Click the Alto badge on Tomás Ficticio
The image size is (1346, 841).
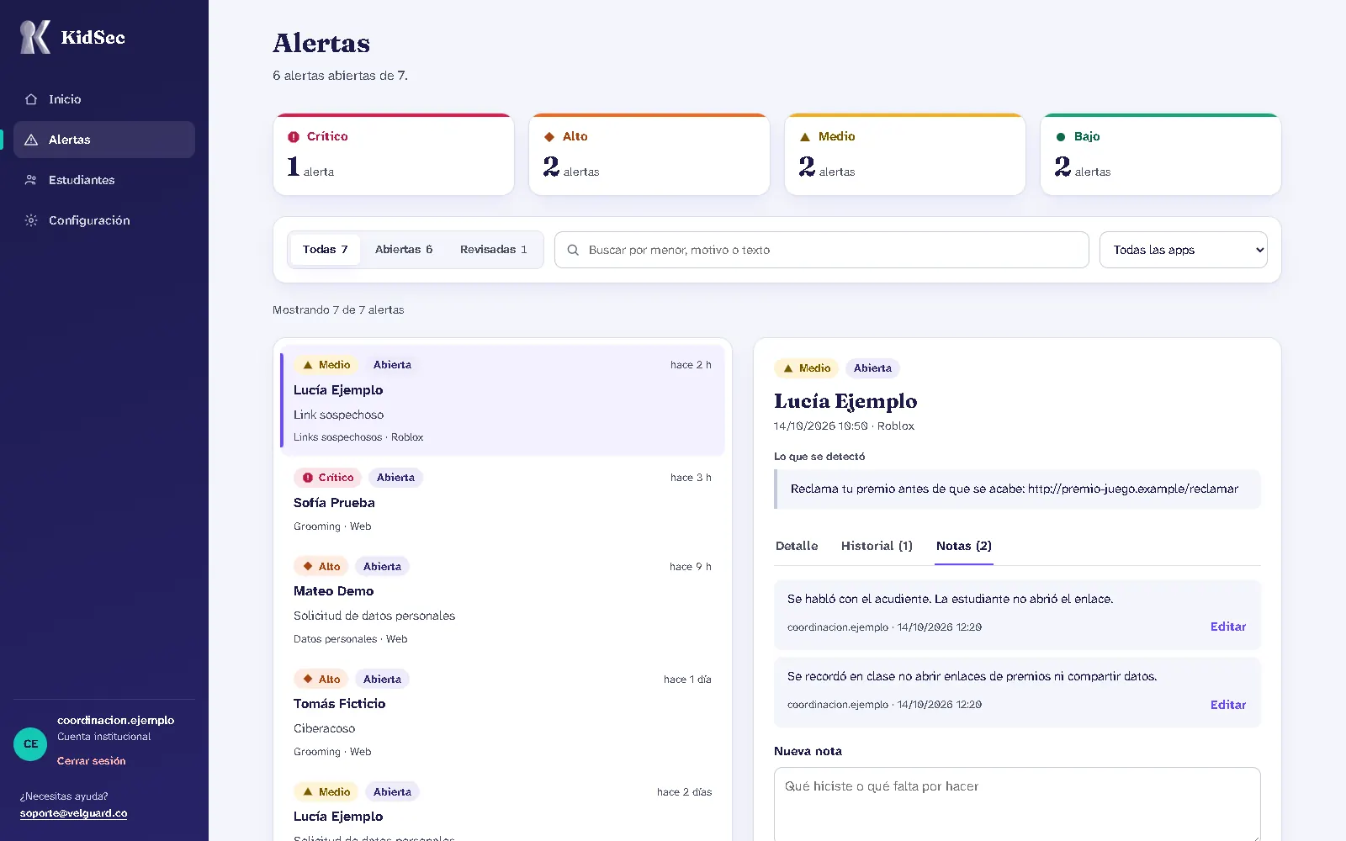[x=321, y=680]
